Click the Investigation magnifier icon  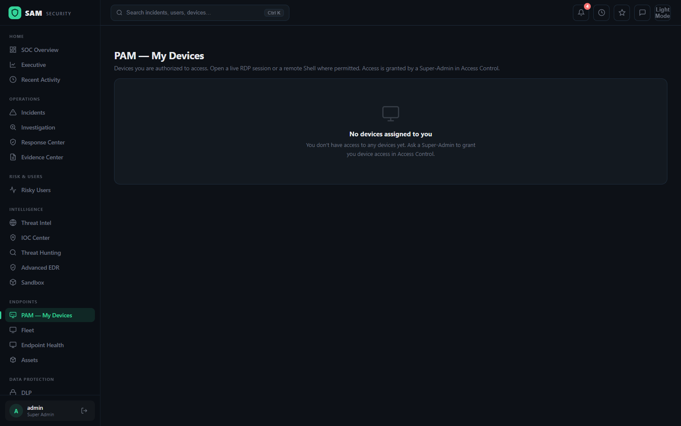(x=13, y=127)
